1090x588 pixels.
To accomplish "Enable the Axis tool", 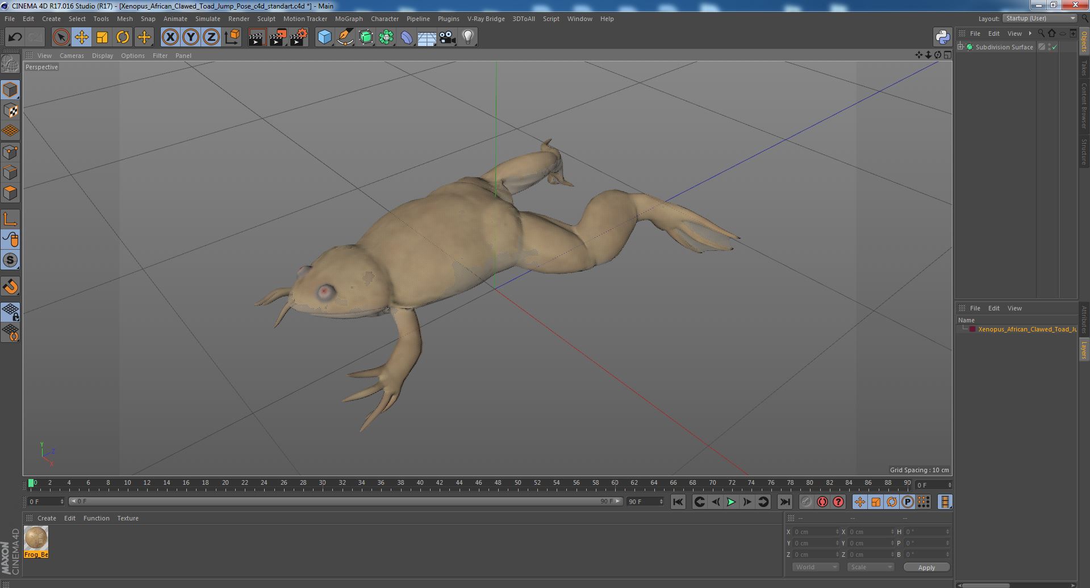I will coord(10,219).
